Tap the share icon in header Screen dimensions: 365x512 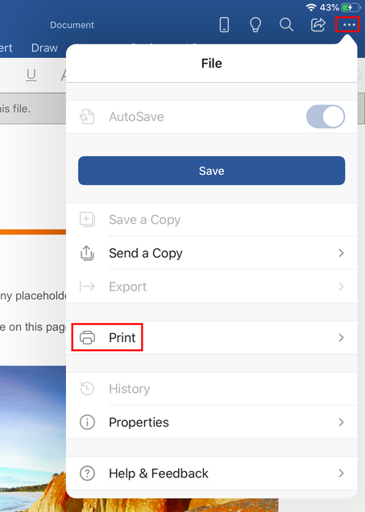click(x=317, y=25)
